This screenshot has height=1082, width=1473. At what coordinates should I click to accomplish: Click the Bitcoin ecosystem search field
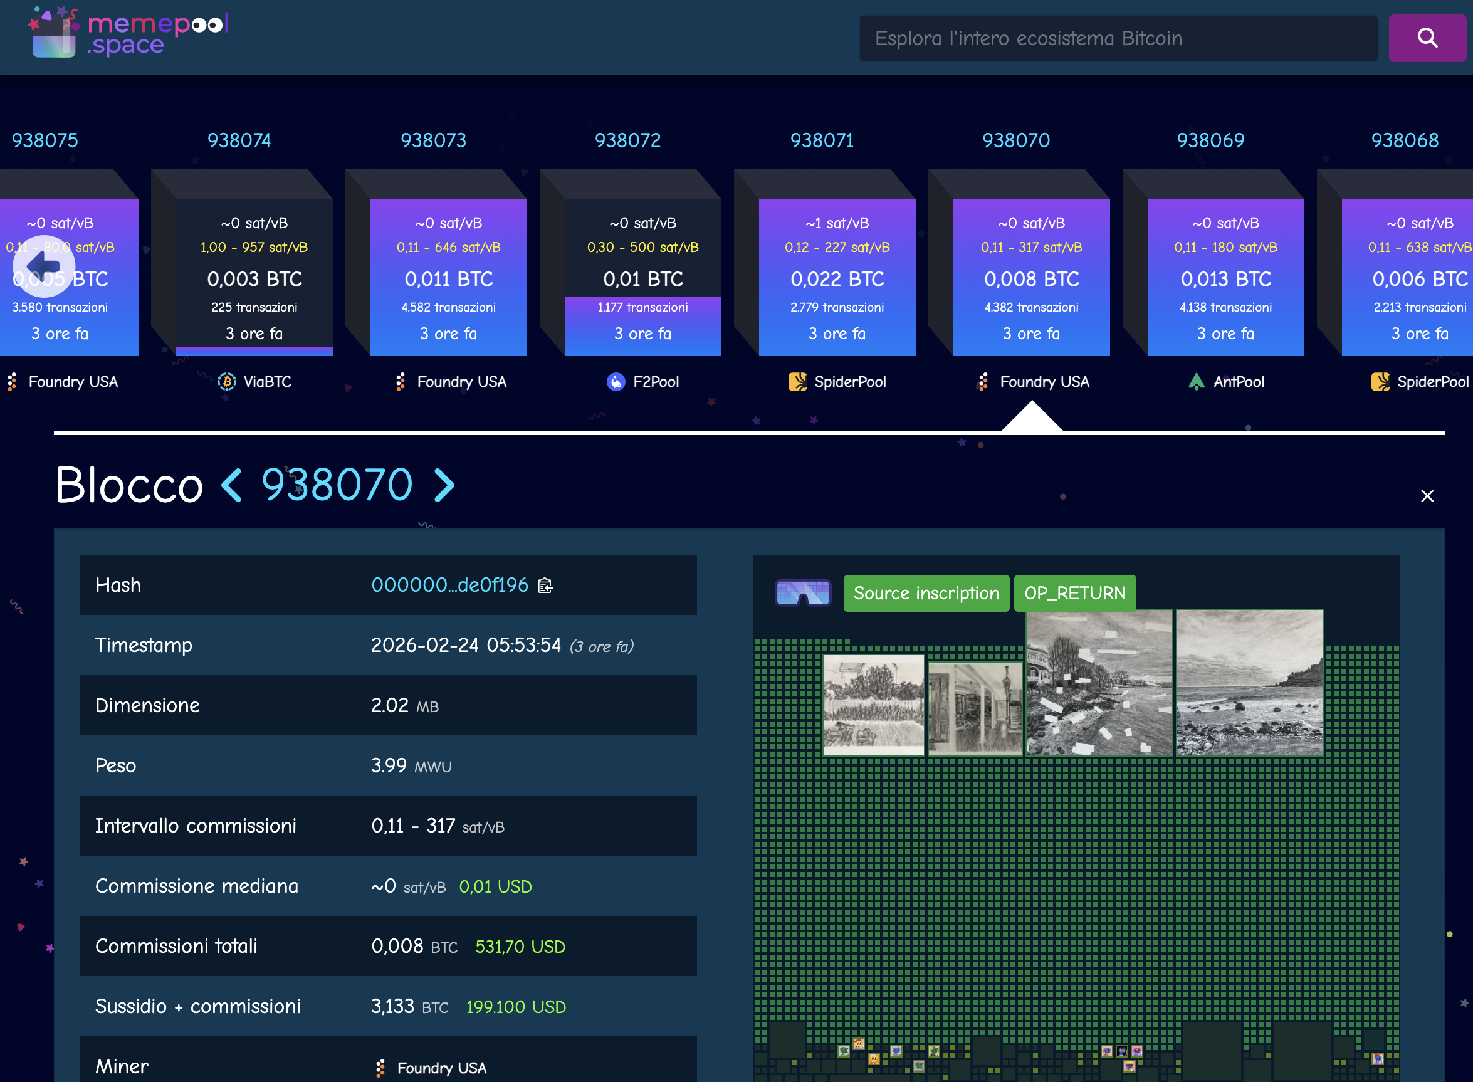(1118, 38)
